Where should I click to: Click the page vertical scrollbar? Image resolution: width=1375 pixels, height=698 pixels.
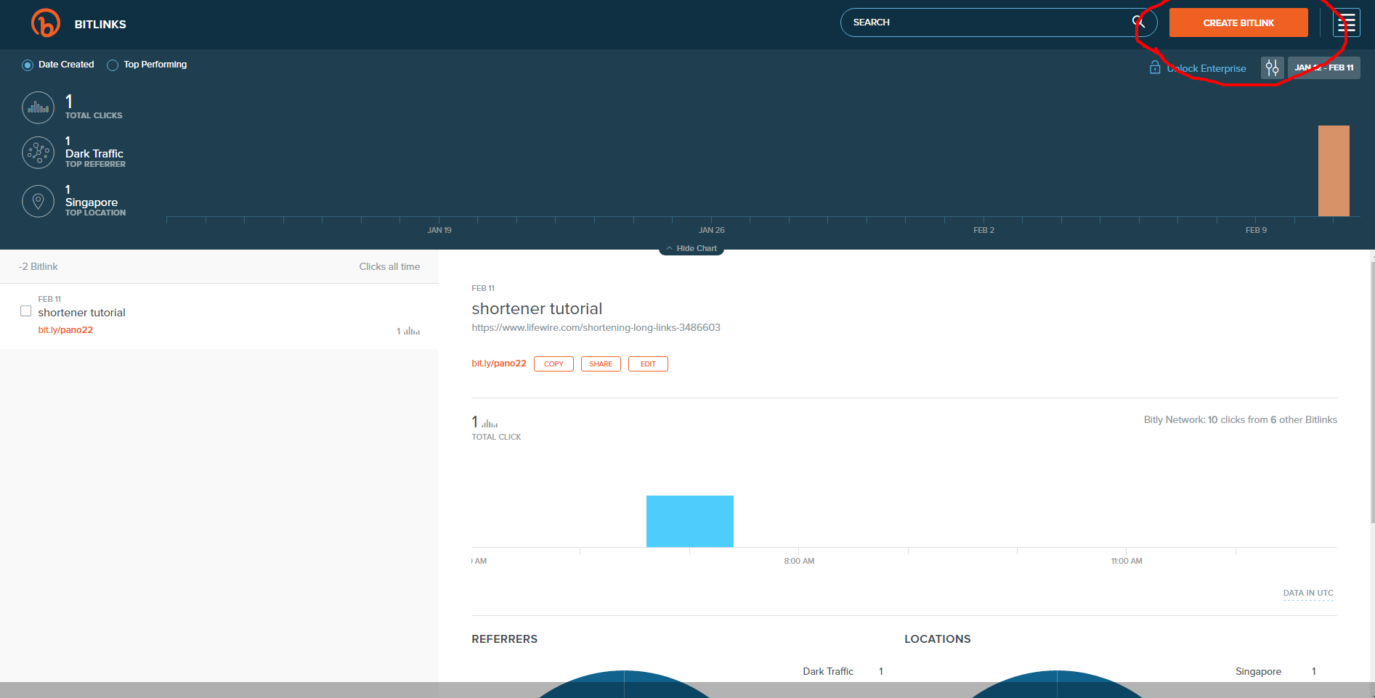tap(1372, 392)
